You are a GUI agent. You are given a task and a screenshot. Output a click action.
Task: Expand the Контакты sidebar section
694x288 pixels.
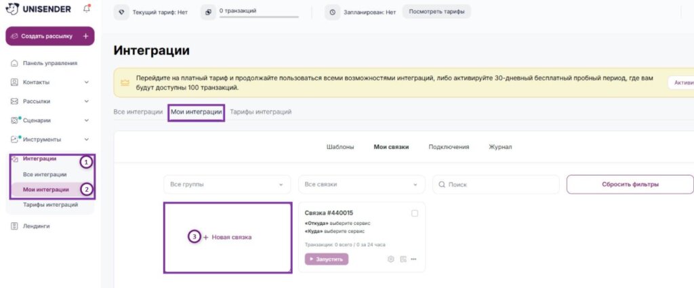(87, 82)
